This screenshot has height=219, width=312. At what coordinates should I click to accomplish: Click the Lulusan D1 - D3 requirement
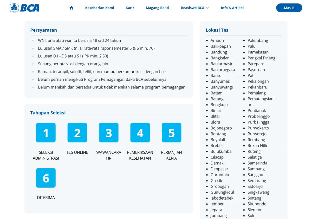73,56
